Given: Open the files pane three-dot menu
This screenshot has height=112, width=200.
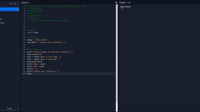Looking at the screenshot, I should tap(18, 4).
